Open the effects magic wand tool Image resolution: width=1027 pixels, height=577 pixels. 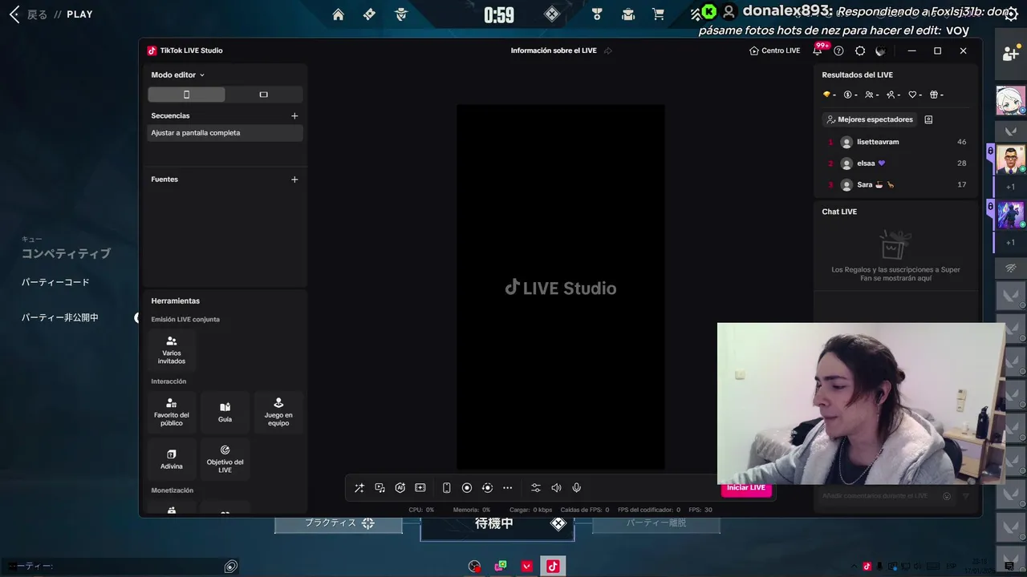coord(359,488)
